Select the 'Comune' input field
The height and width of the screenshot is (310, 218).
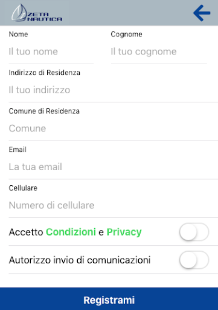pos(114,128)
